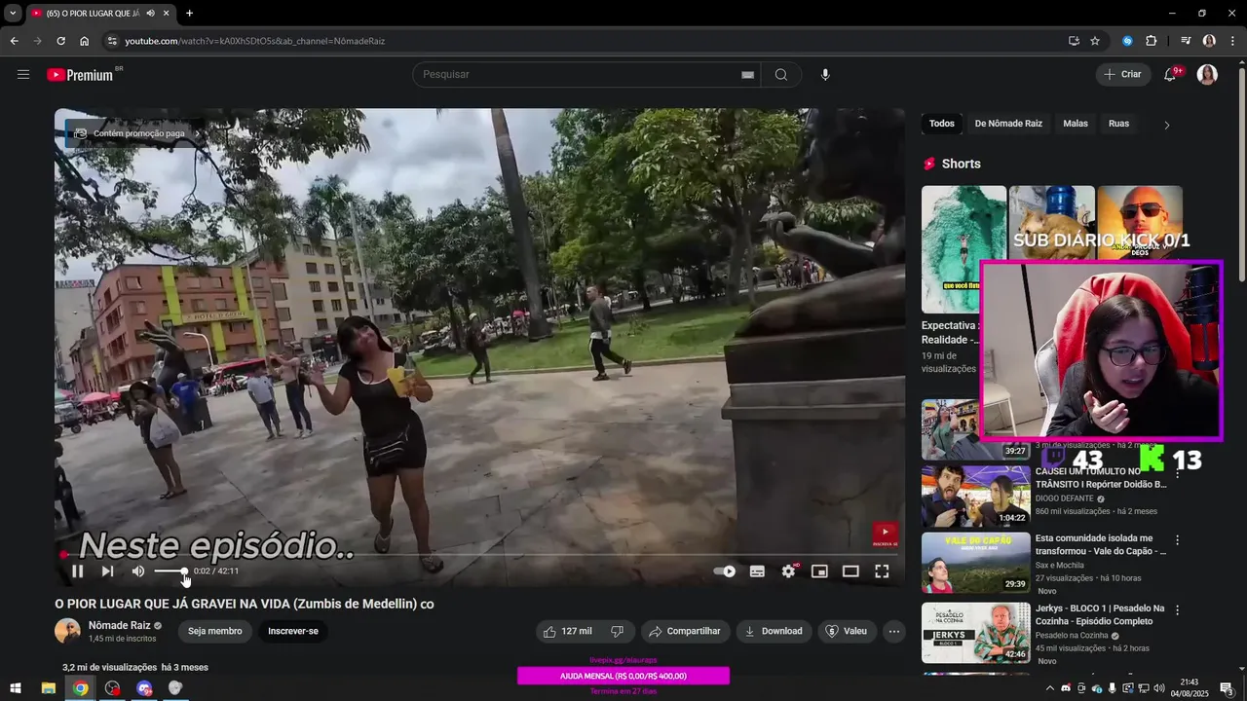This screenshot has width=1247, height=701.
Task: Toggle subtitles/closed captions
Action: [x=757, y=572]
